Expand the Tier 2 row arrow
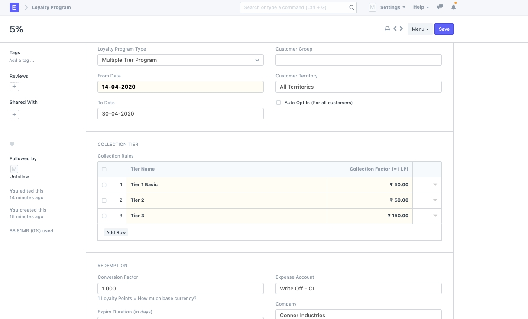This screenshot has height=319, width=528. tap(435, 200)
